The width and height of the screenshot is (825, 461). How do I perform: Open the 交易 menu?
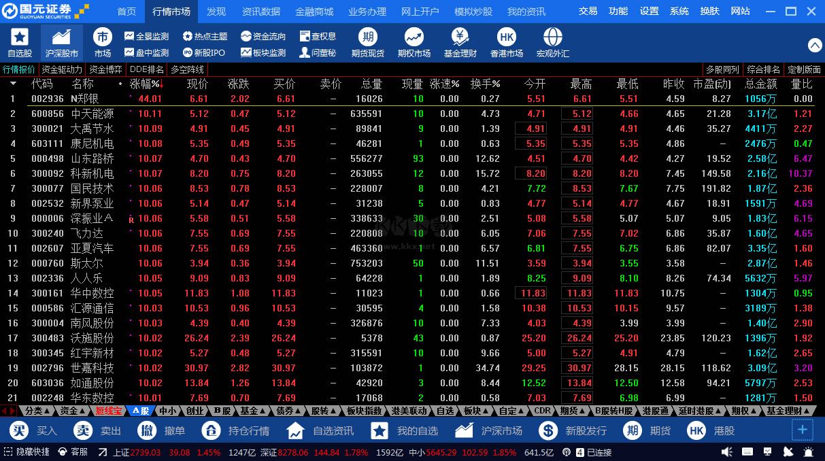point(588,12)
